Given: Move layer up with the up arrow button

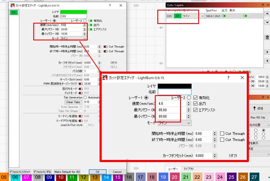Looking at the screenshot, I should (x=267, y=13).
